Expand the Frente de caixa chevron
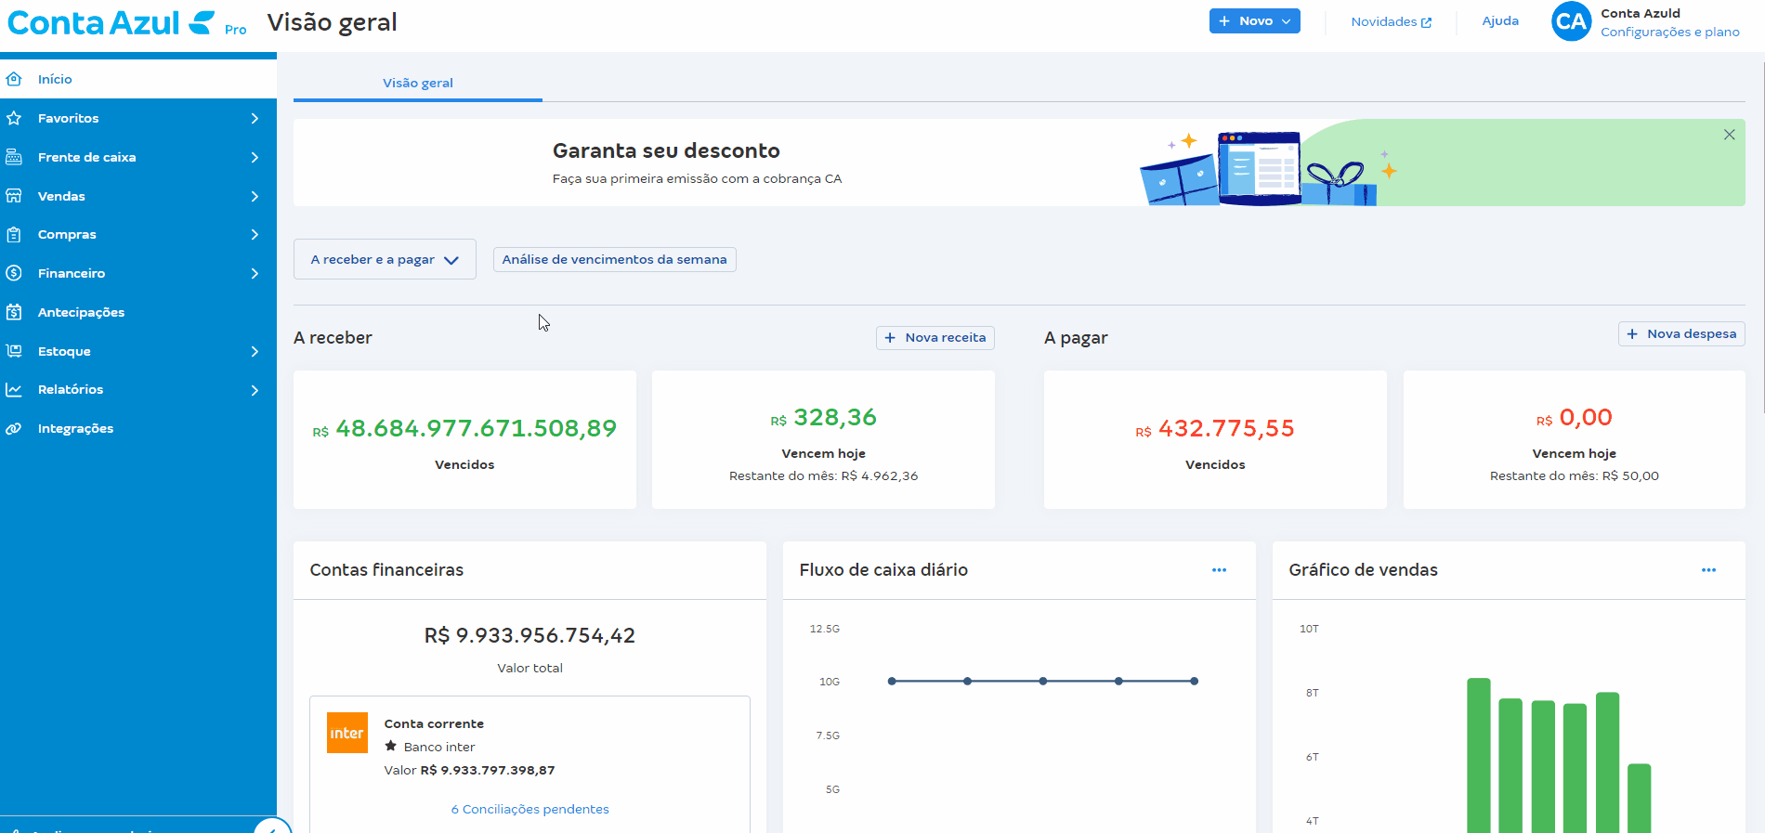The width and height of the screenshot is (1765, 833). [255, 157]
